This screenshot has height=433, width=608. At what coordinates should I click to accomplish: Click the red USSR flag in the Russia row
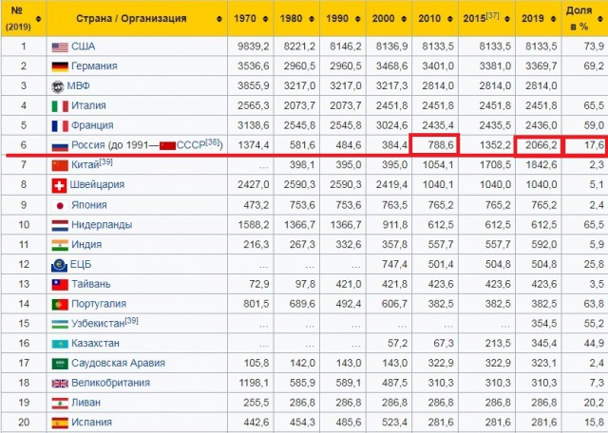point(167,145)
